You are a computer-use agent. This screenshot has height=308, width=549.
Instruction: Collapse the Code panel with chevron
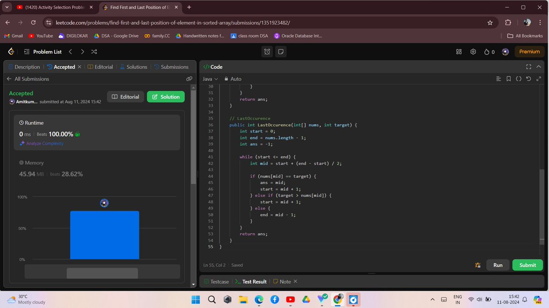[x=538, y=67]
